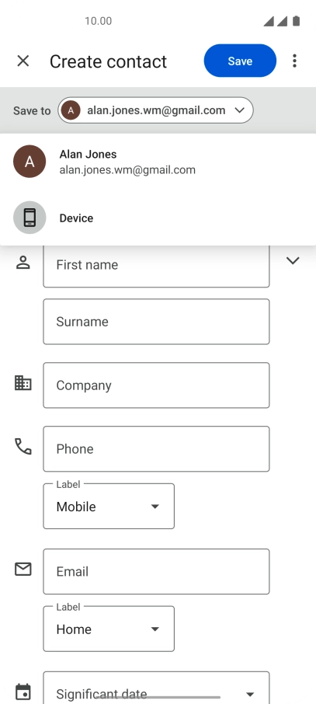Close the Create contact screen with X
Image resolution: width=316 pixels, height=704 pixels.
[23, 61]
